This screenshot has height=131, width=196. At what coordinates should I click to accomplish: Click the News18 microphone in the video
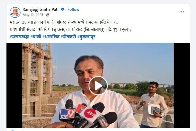103,122
